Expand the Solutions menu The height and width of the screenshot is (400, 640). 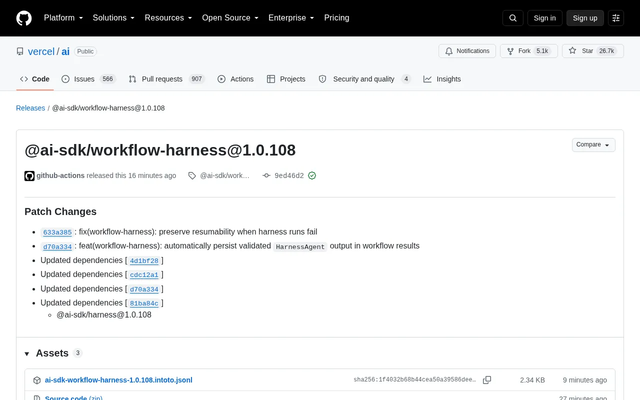[x=114, y=18]
